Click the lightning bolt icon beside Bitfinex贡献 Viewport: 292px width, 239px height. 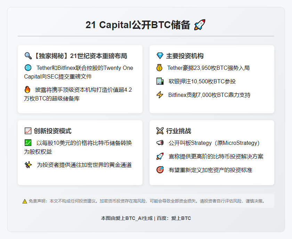pyautogui.click(x=160, y=95)
